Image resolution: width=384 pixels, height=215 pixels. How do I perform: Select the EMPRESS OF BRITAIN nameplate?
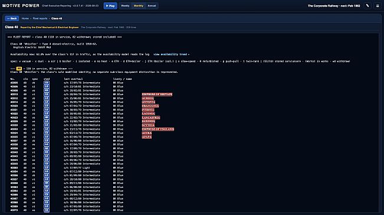point(157,95)
